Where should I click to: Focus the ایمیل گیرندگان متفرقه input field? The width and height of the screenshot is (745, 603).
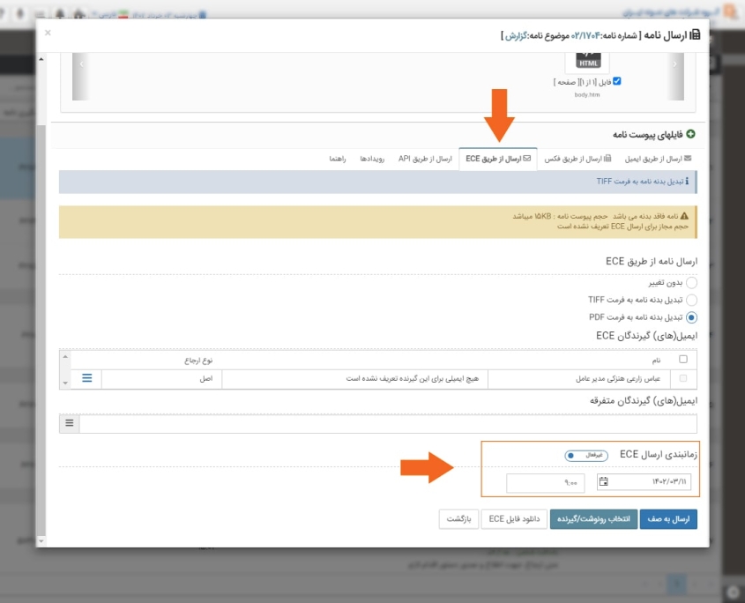click(388, 423)
